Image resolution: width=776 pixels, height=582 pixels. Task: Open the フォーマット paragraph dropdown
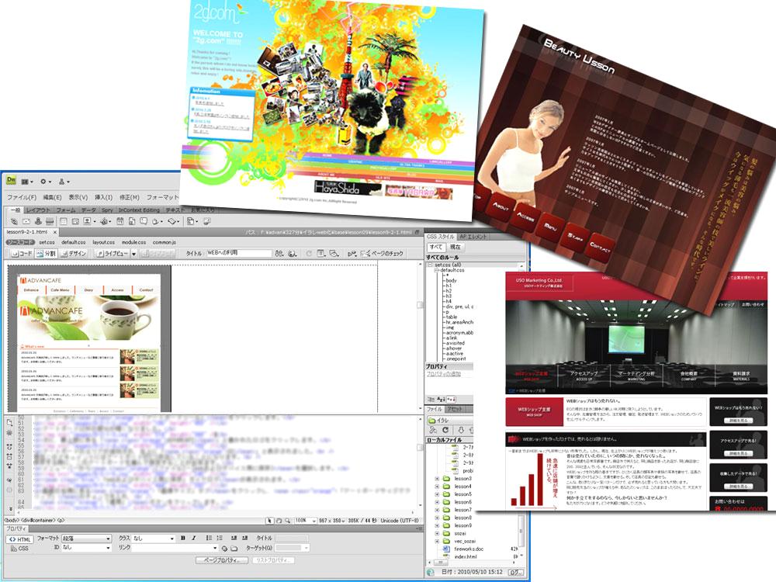pos(87,538)
